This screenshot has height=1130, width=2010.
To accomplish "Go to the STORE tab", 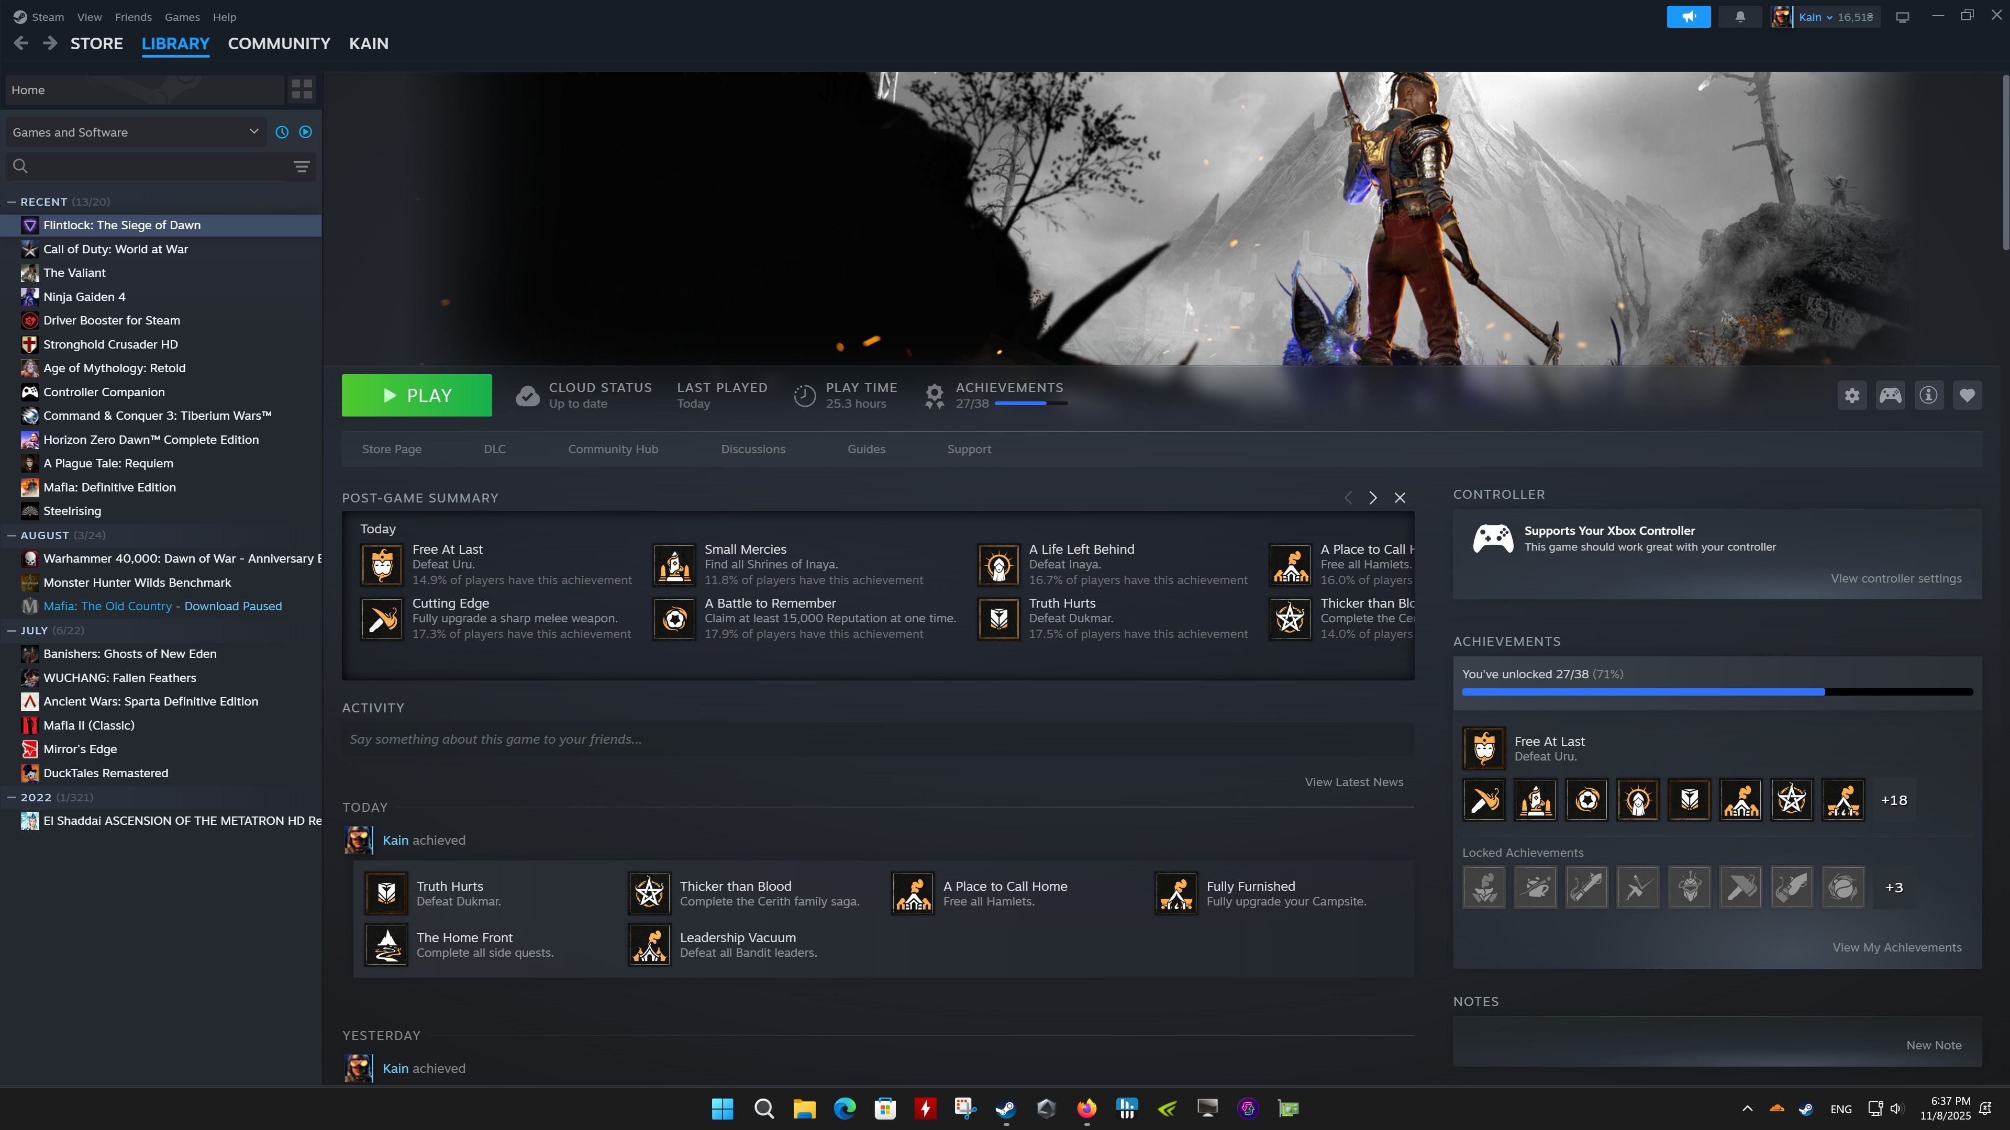I will click(97, 43).
